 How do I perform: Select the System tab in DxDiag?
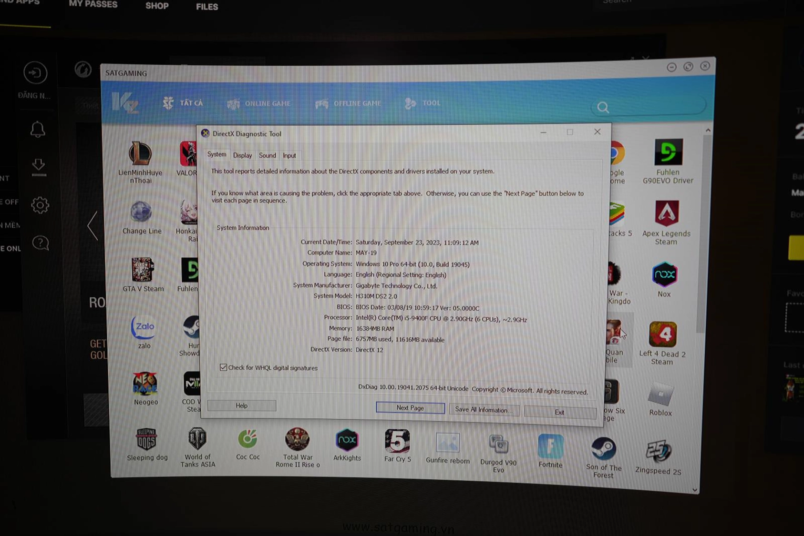click(x=216, y=154)
